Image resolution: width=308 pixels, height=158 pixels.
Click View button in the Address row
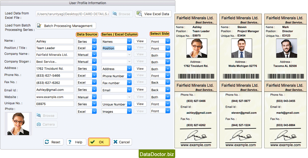pyautogui.click(x=140, y=69)
